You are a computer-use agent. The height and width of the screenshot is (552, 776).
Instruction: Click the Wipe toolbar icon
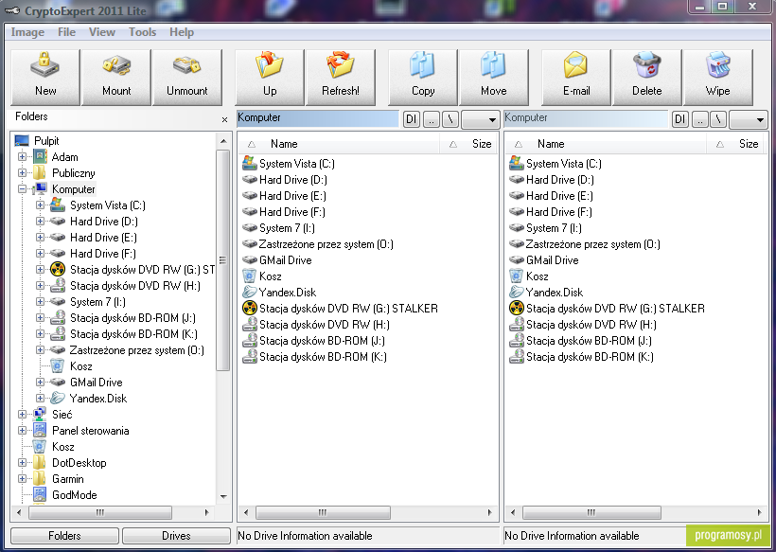(x=718, y=78)
